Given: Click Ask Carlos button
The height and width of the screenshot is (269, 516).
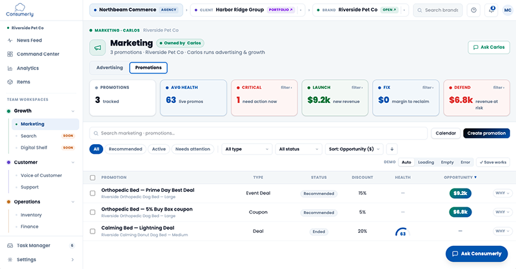Looking at the screenshot, I should click(x=489, y=47).
